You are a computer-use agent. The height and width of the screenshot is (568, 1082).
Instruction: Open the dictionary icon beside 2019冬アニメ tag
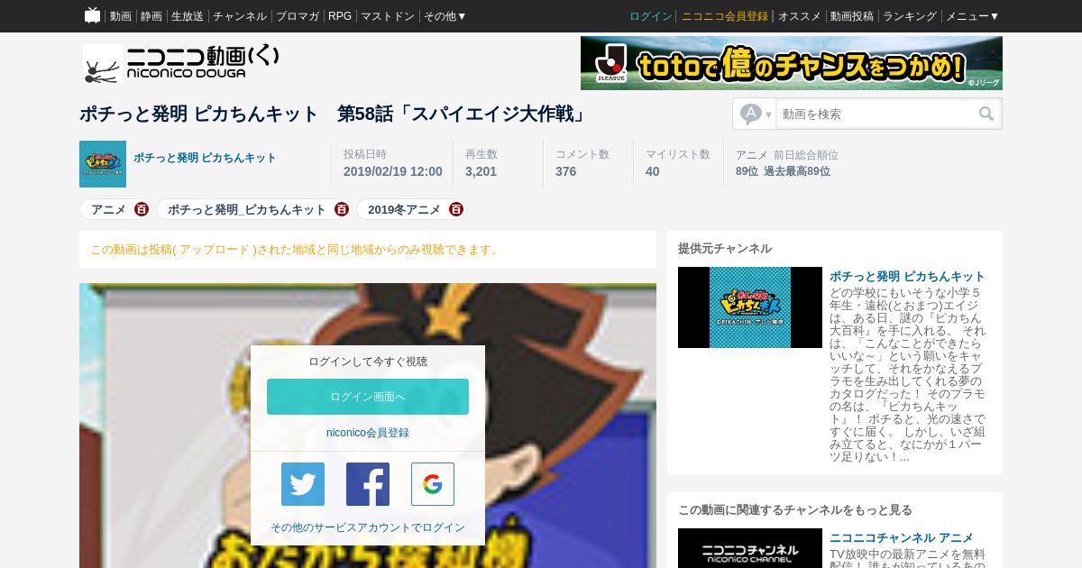coord(456,209)
